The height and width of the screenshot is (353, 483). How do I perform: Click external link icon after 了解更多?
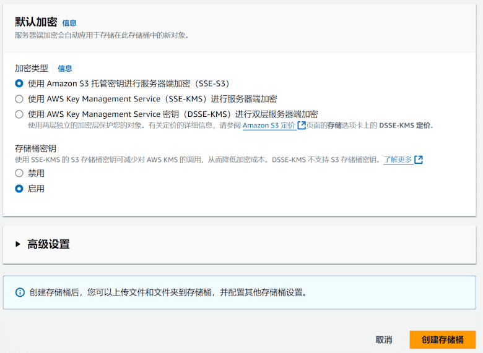point(419,159)
